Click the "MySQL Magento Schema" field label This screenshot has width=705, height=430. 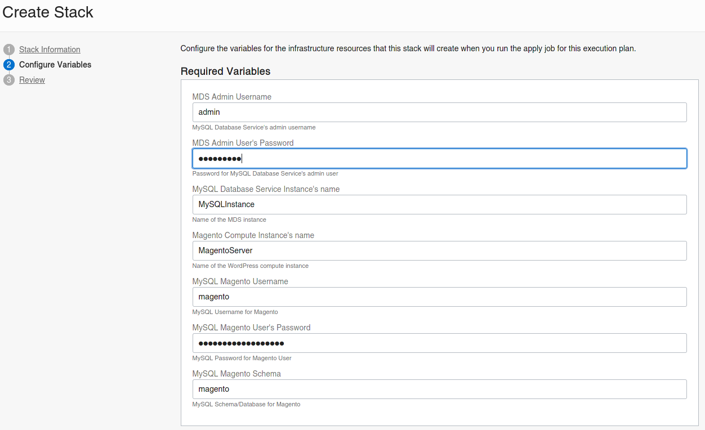pyautogui.click(x=236, y=374)
